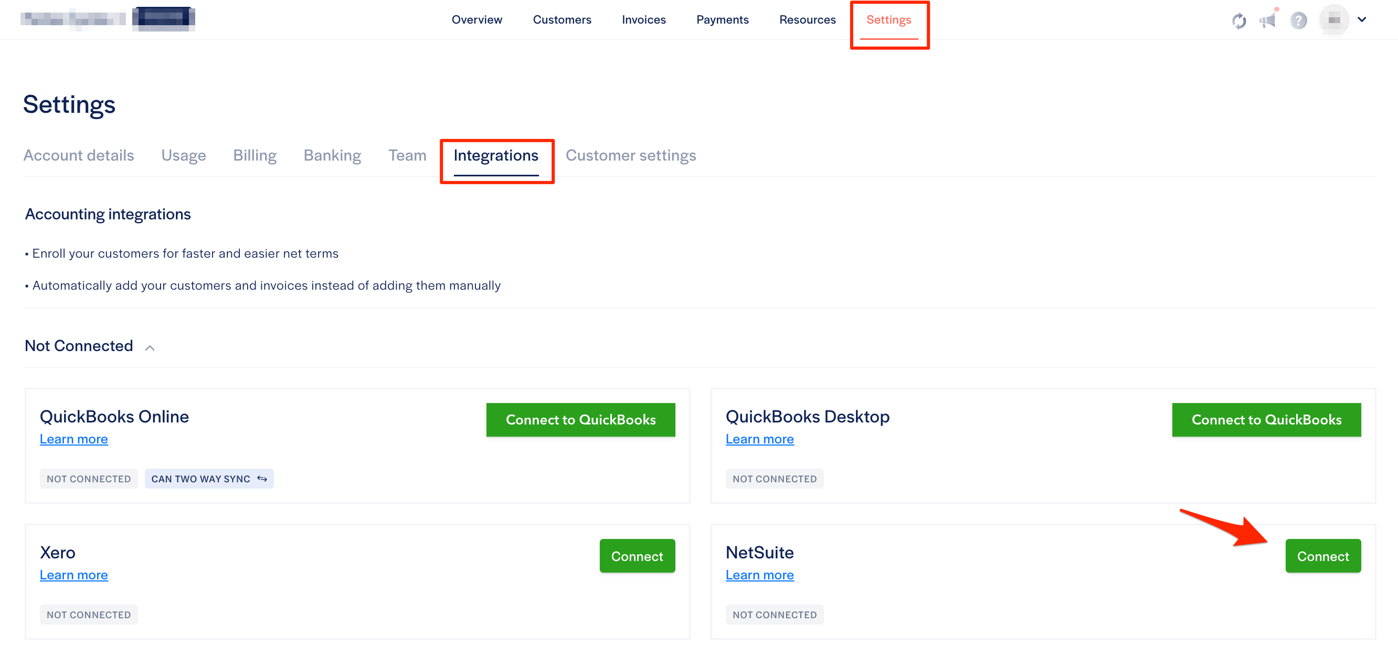Open the help question mark icon
The width and height of the screenshot is (1398, 656).
pos(1298,20)
